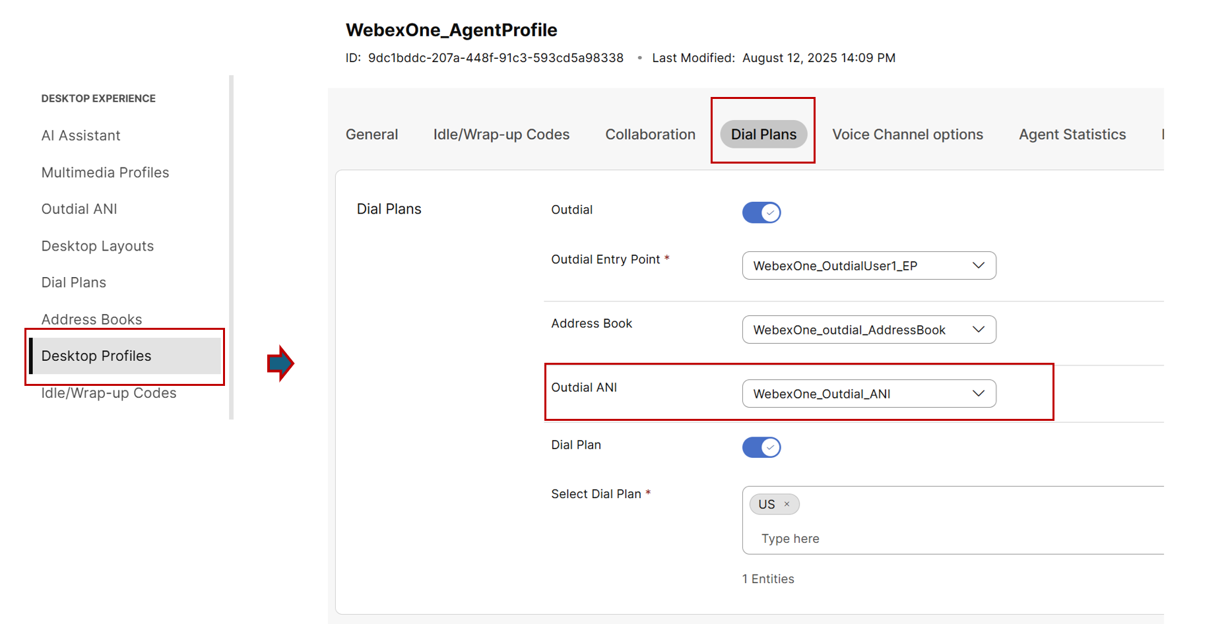Open Outdial ANI sidebar item
1222x624 pixels.
79,209
